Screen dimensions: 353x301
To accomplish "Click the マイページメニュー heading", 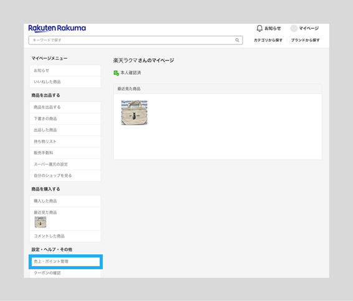I will point(49,59).
